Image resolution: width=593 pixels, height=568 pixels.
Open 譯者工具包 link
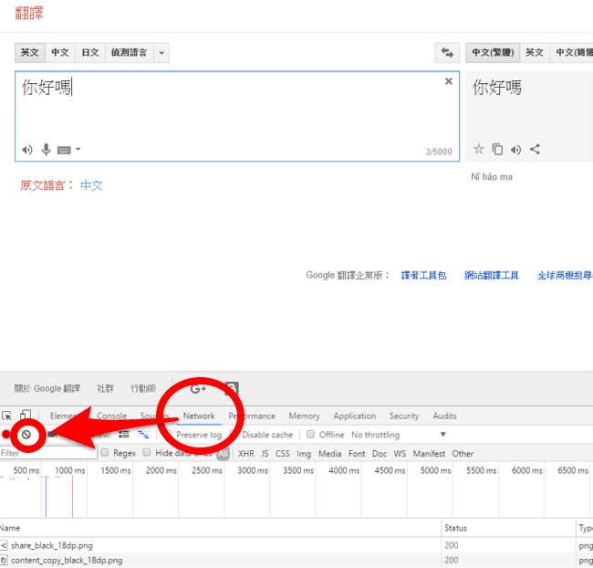(x=423, y=275)
